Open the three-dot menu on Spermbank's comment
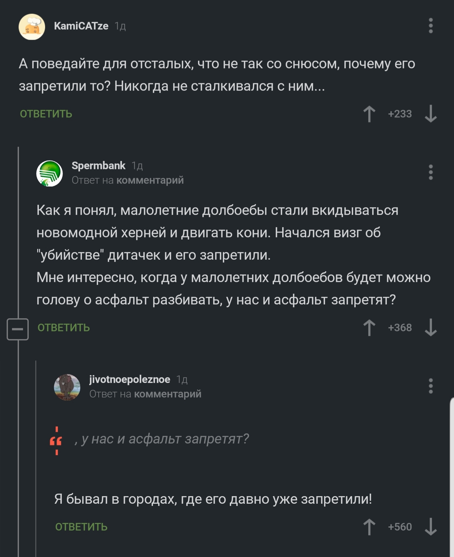Viewport: 454px width, 557px height. coord(431,172)
